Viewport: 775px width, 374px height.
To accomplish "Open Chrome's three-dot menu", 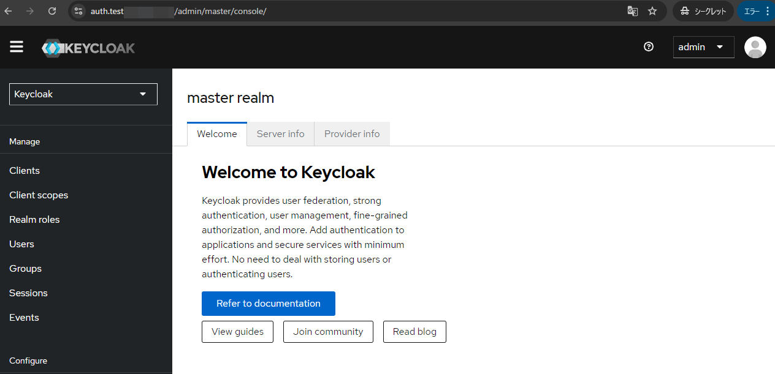I will click(769, 11).
